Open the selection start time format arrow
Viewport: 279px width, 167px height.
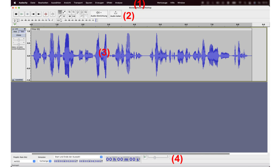(77, 161)
